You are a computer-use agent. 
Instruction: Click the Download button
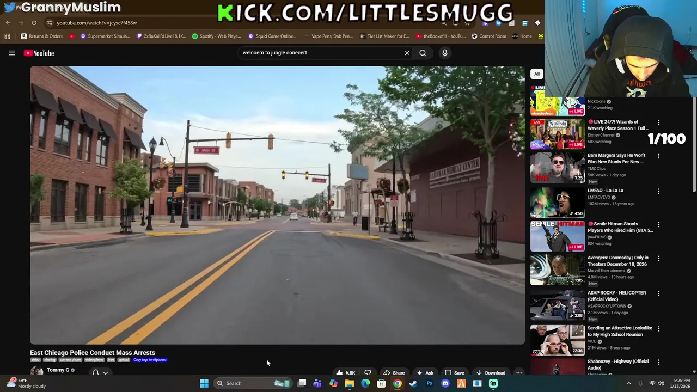coord(490,373)
